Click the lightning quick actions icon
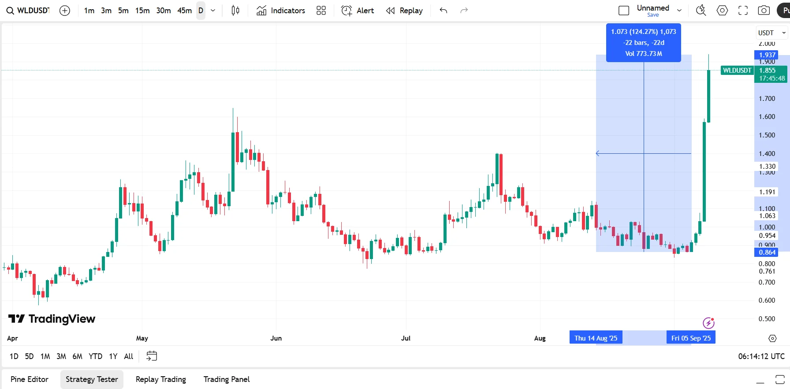 click(701, 10)
